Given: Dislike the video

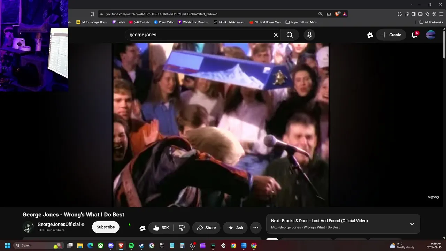Looking at the screenshot, I should pos(182,228).
